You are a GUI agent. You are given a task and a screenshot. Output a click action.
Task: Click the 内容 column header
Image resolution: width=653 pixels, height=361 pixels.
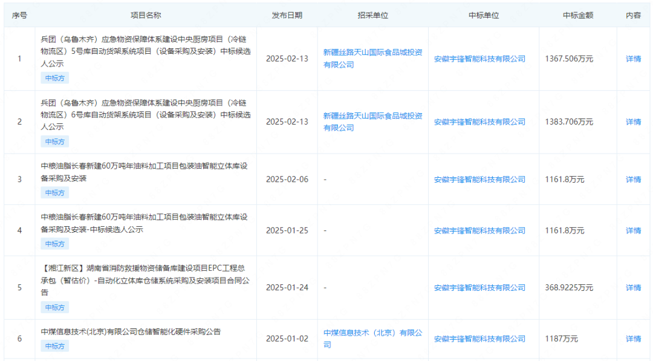(633, 15)
